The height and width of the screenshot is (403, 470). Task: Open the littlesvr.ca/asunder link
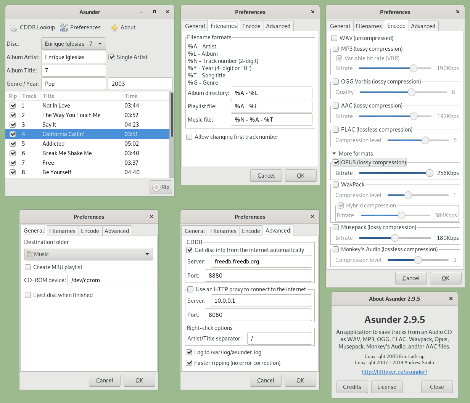394,372
